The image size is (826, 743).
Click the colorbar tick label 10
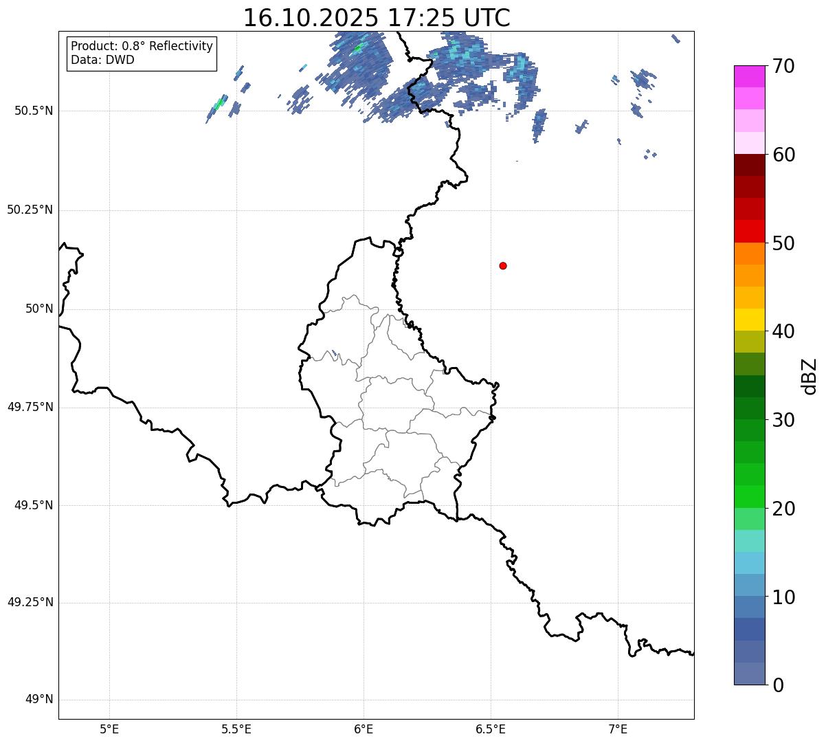pyautogui.click(x=783, y=597)
